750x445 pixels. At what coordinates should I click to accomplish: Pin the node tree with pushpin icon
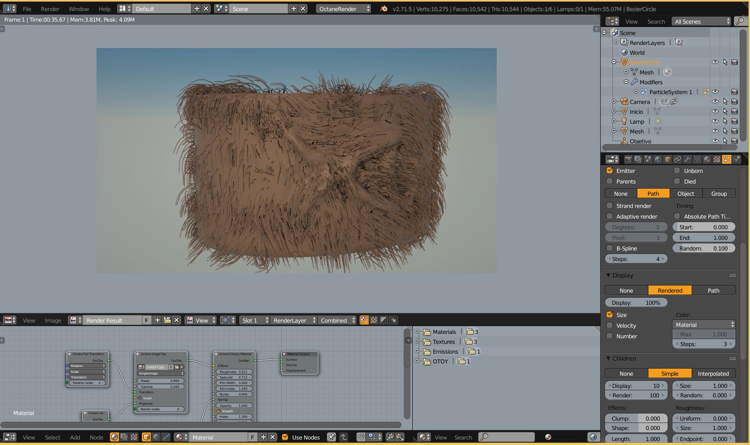coord(331,437)
